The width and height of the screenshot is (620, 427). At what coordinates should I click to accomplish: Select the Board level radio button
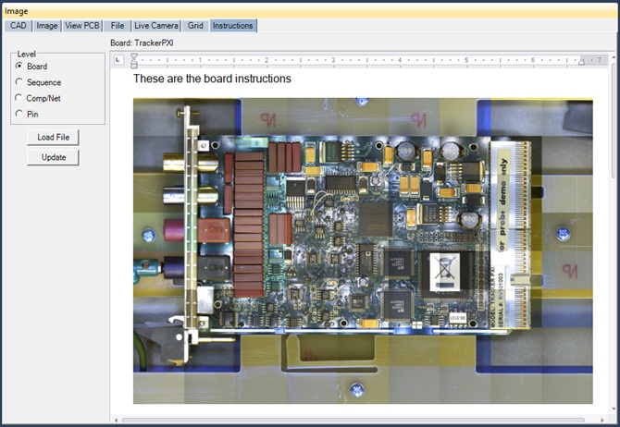[x=19, y=67]
